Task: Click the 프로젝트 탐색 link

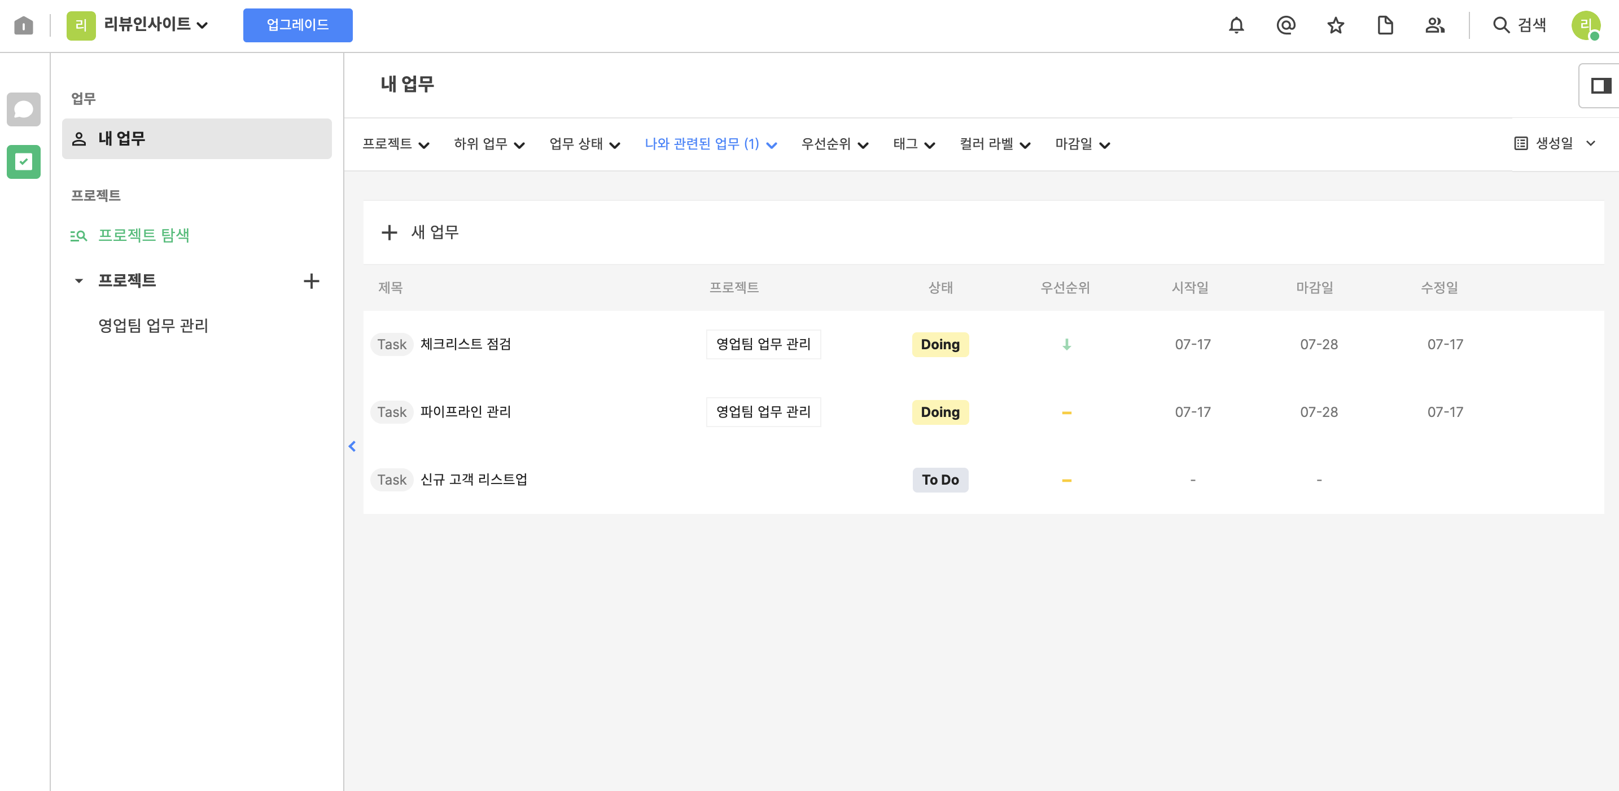Action: click(x=143, y=235)
